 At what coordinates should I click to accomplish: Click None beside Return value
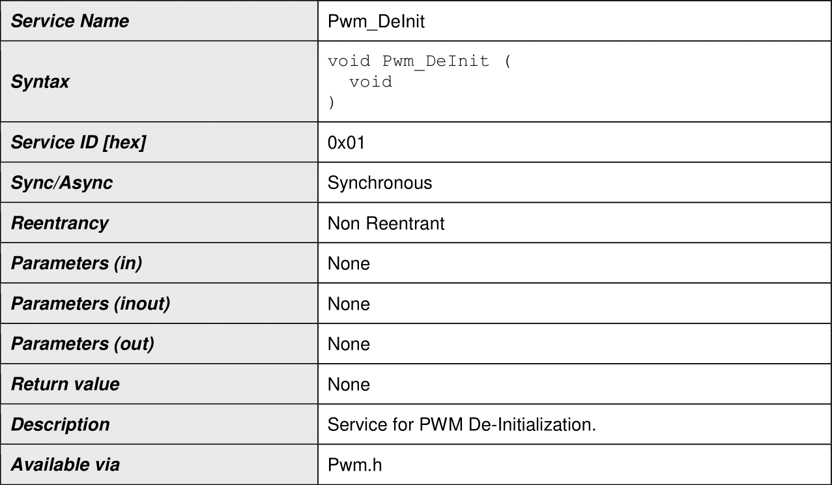tap(349, 385)
